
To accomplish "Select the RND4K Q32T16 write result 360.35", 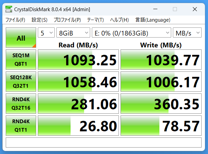I will pos(161,104).
